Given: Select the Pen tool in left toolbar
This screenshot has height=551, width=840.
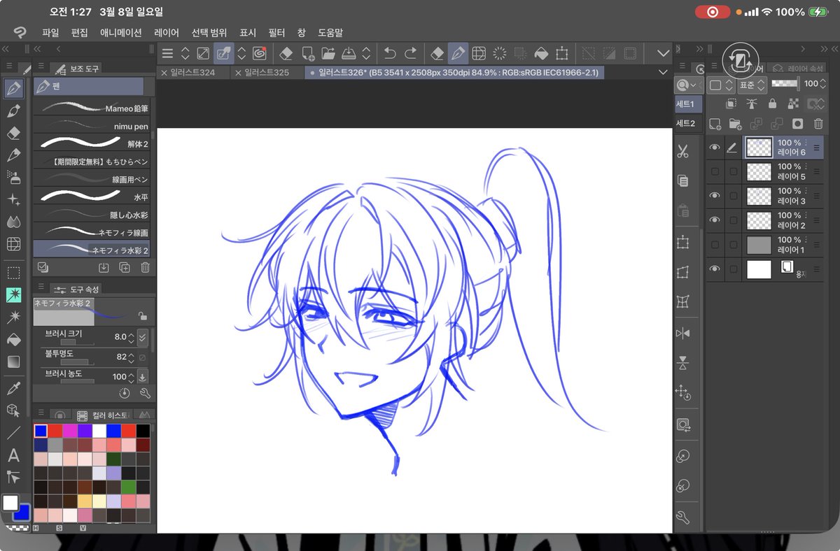Looking at the screenshot, I should [x=13, y=88].
